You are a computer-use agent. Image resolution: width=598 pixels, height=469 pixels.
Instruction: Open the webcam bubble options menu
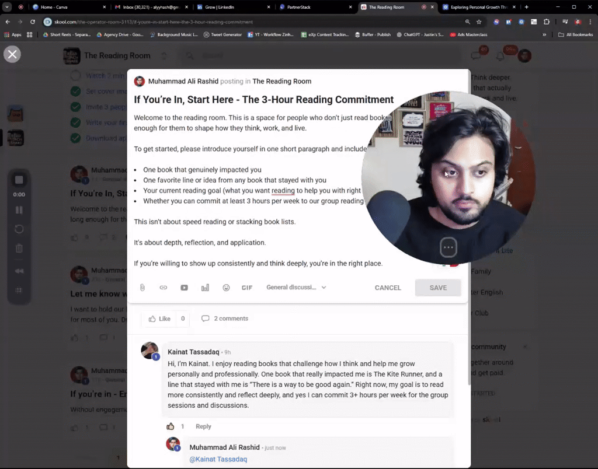[448, 247]
